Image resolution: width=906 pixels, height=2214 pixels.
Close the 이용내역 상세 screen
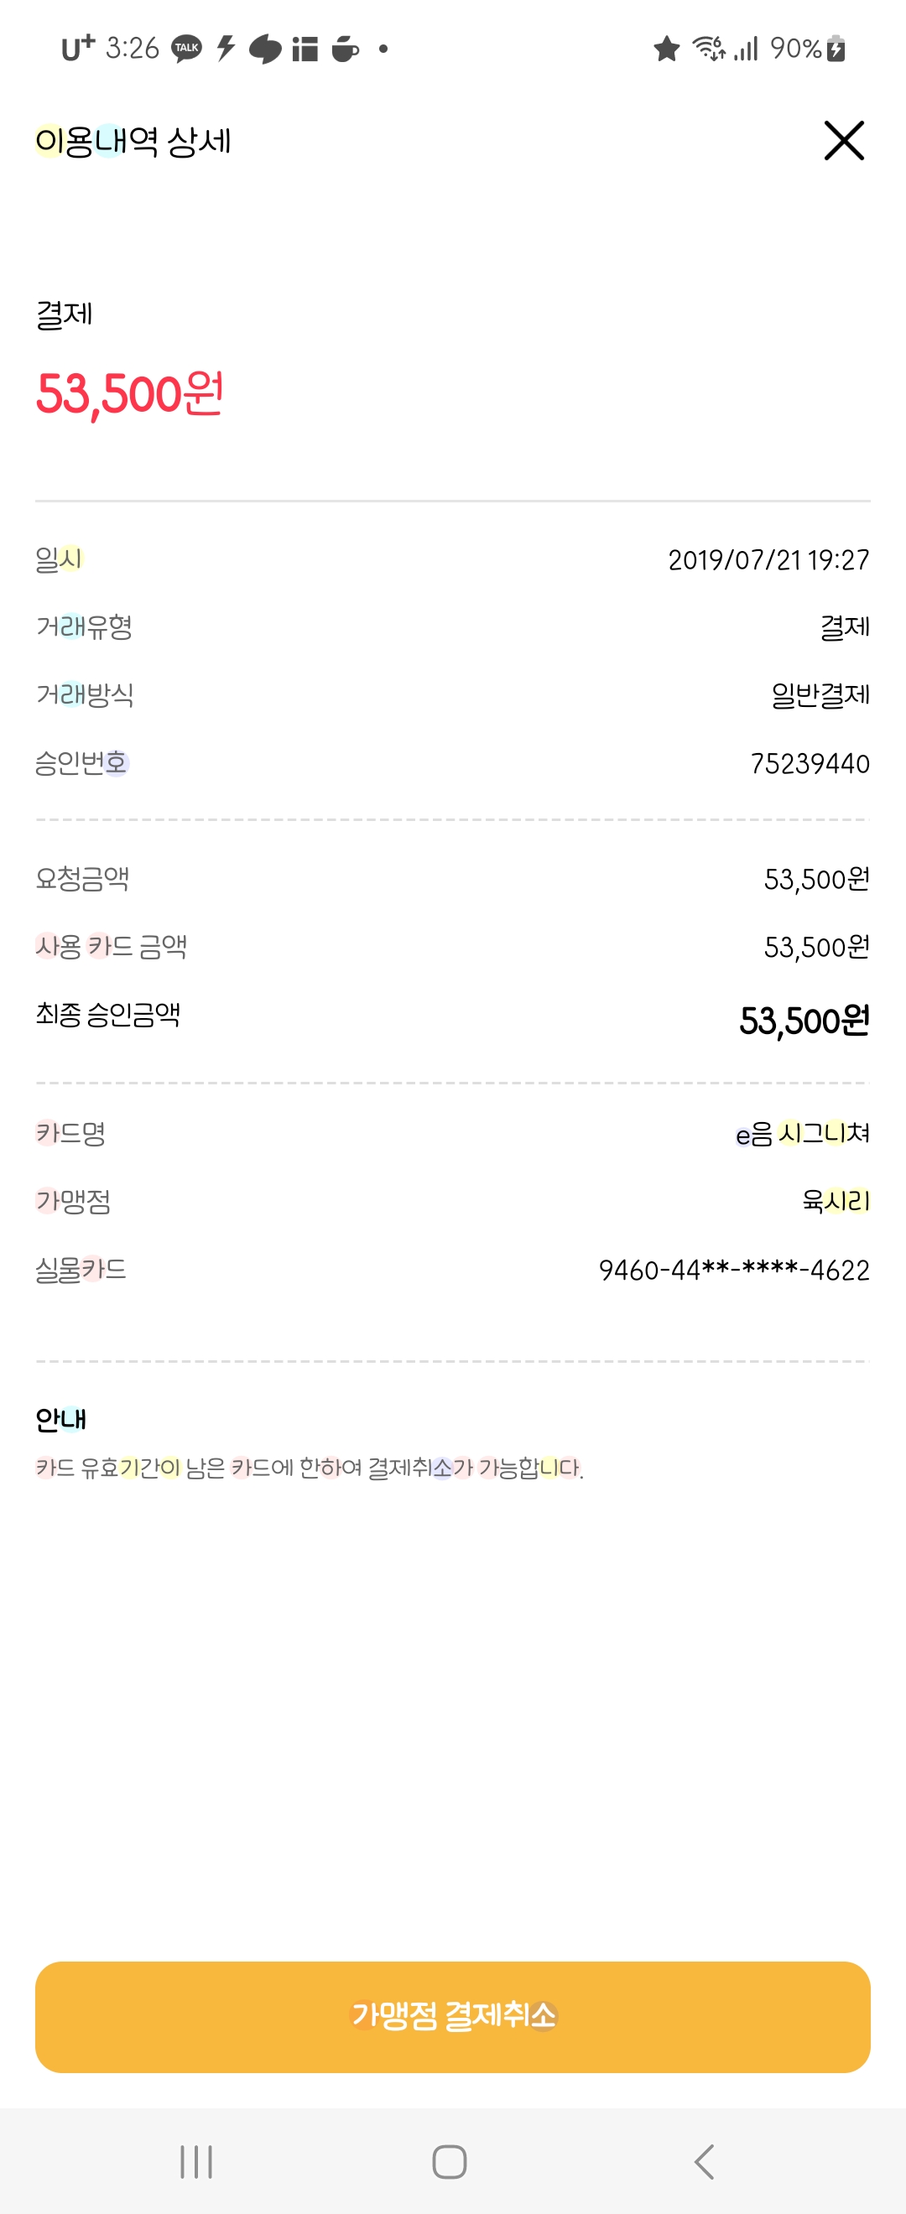tap(843, 141)
